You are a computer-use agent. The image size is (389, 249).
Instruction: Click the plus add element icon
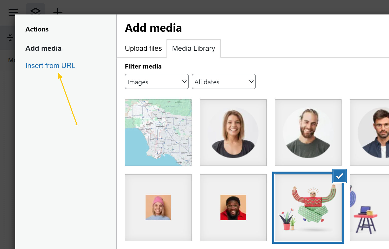click(58, 11)
